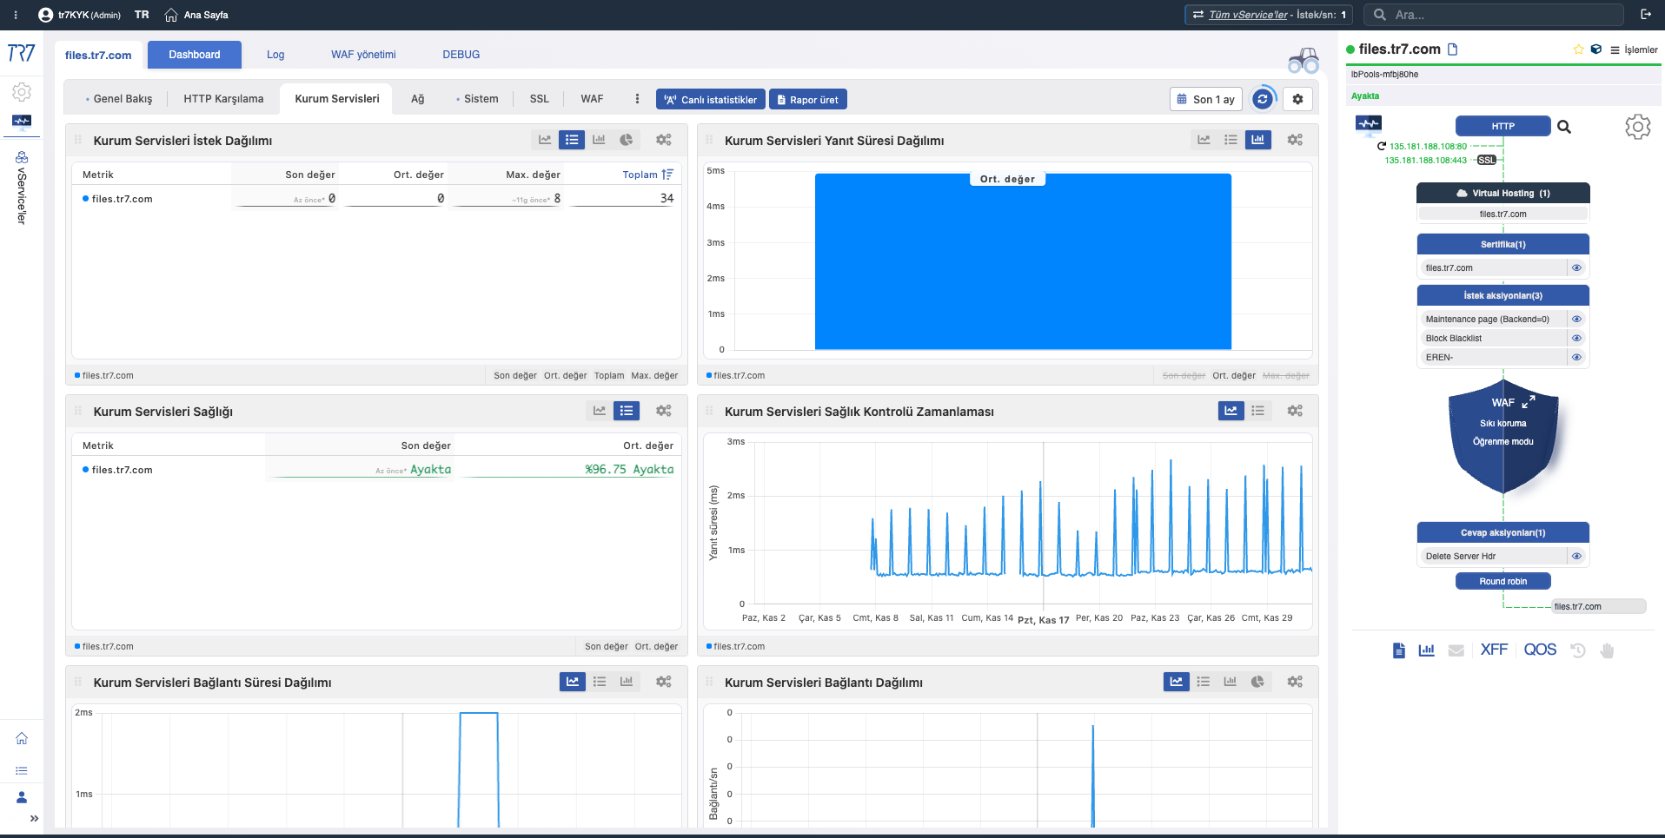Select the SSL sub-tab
Screen dimensions: 1665x838
[540, 99]
